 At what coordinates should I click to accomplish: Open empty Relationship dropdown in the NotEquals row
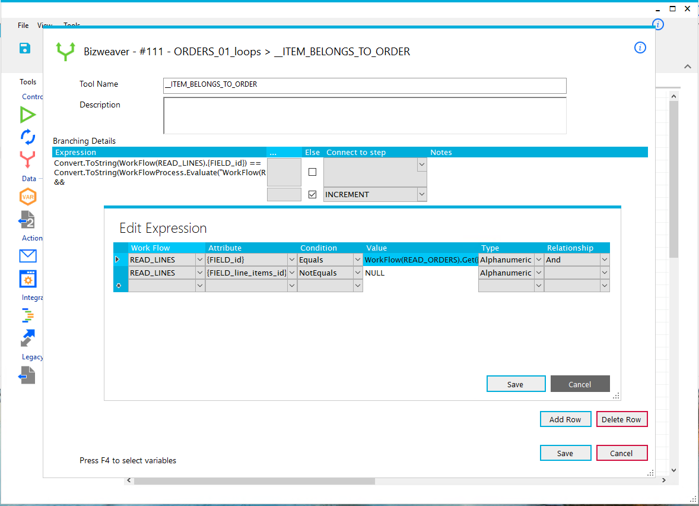(605, 273)
